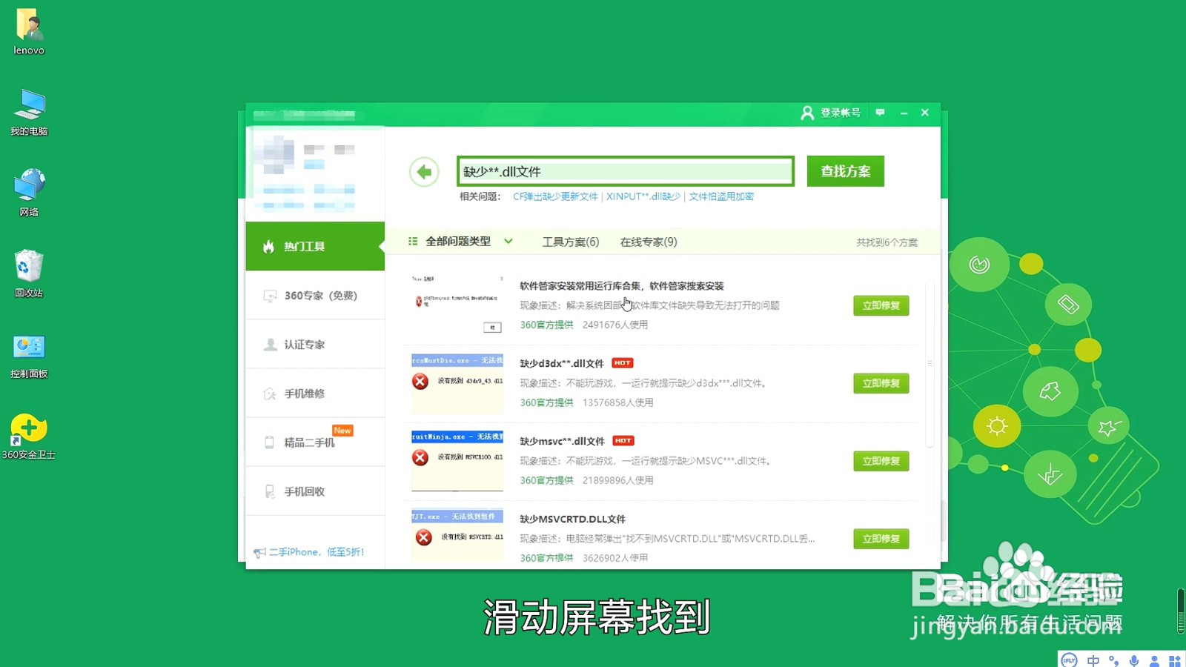The image size is (1186, 667).
Task: Click the iFLY input method icon in tray
Action: coord(1069,660)
